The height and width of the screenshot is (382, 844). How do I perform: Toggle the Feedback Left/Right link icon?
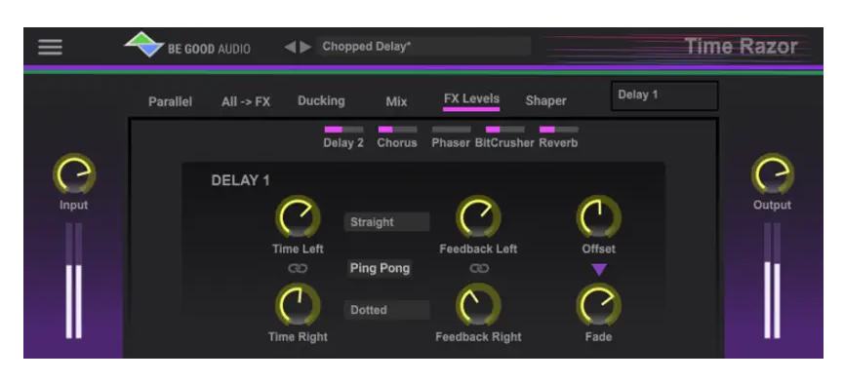click(x=478, y=268)
